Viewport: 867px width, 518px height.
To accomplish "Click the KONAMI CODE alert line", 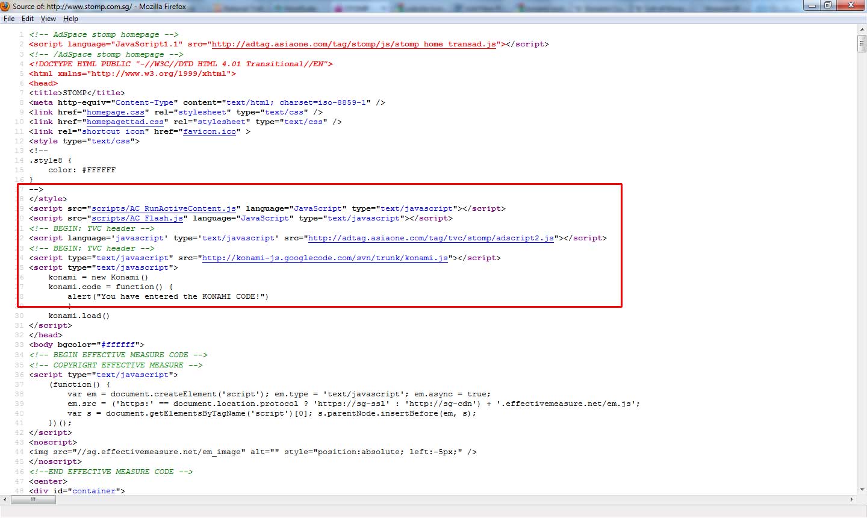I will click(168, 296).
